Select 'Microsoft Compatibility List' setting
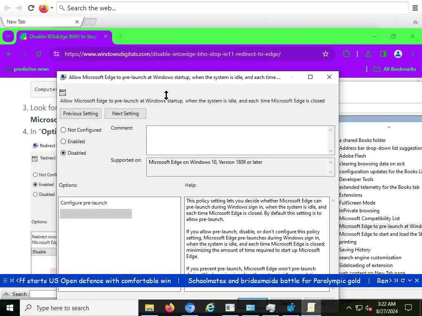Image resolution: width=422 pixels, height=316 pixels. 370,218
